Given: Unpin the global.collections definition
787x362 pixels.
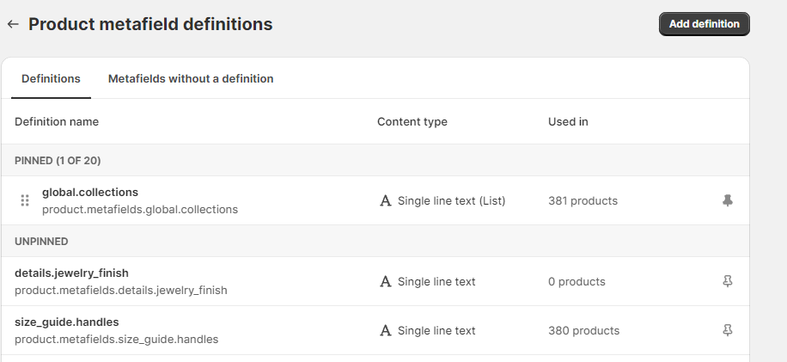Looking at the screenshot, I should click(x=728, y=200).
